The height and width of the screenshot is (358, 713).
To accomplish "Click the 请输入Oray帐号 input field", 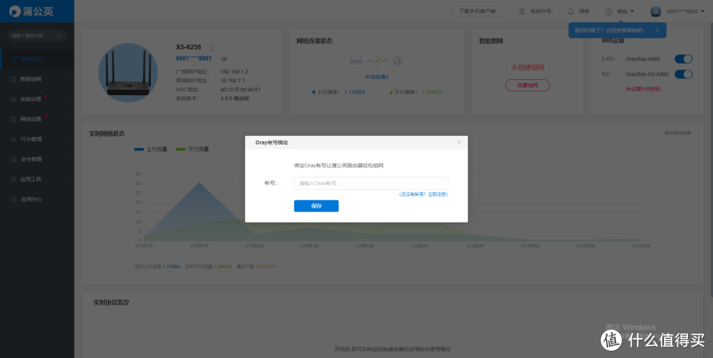I will [x=371, y=183].
